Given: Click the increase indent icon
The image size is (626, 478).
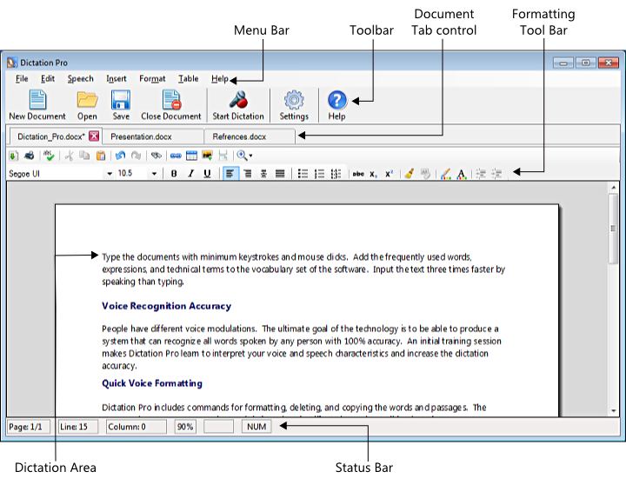Looking at the screenshot, I should pos(496,174).
